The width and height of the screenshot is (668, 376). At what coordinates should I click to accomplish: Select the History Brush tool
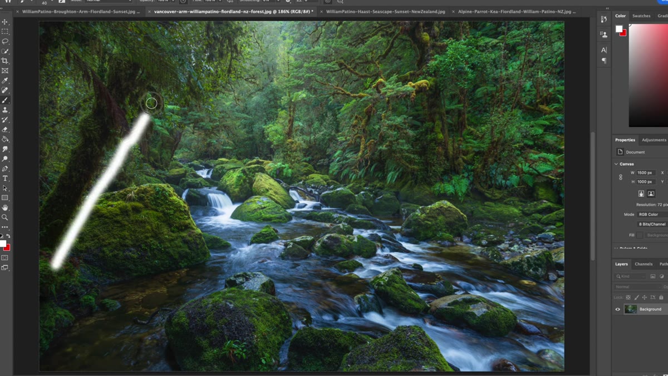pyautogui.click(x=5, y=120)
